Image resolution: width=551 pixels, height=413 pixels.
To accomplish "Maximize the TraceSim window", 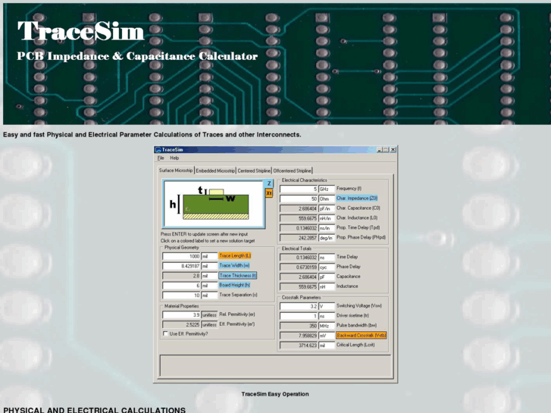I will pos(386,150).
